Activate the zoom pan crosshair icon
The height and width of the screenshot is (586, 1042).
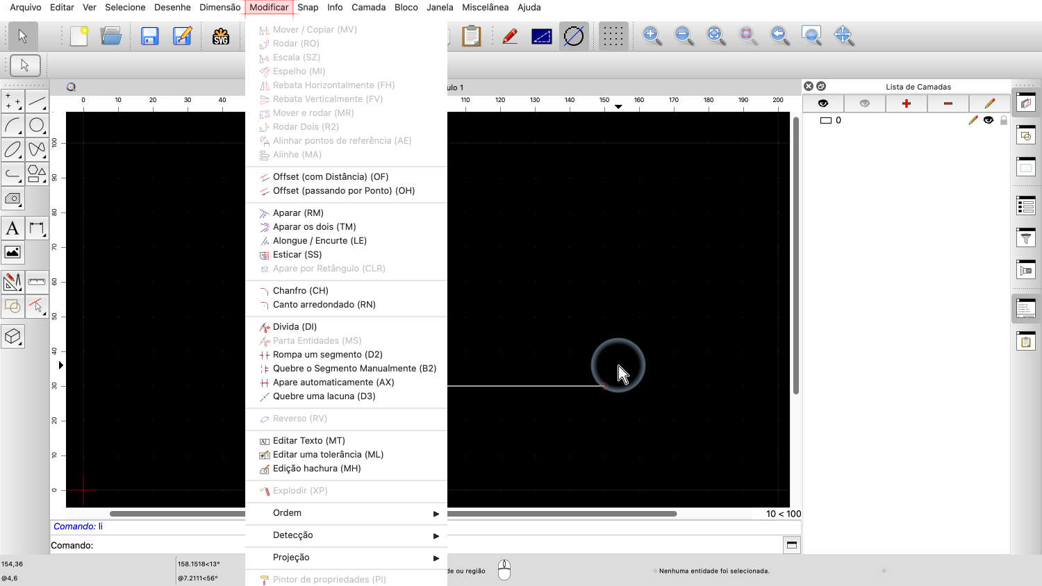pyautogui.click(x=843, y=35)
